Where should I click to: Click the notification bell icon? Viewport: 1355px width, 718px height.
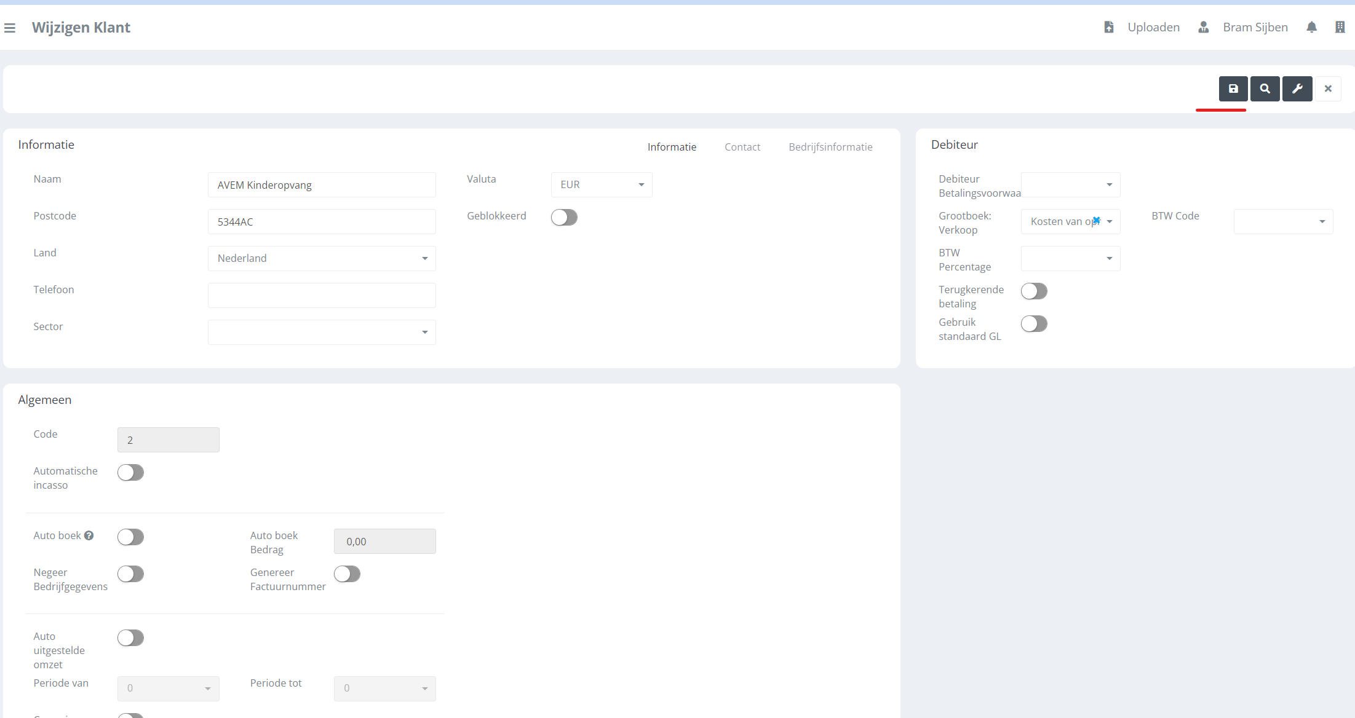coord(1311,28)
